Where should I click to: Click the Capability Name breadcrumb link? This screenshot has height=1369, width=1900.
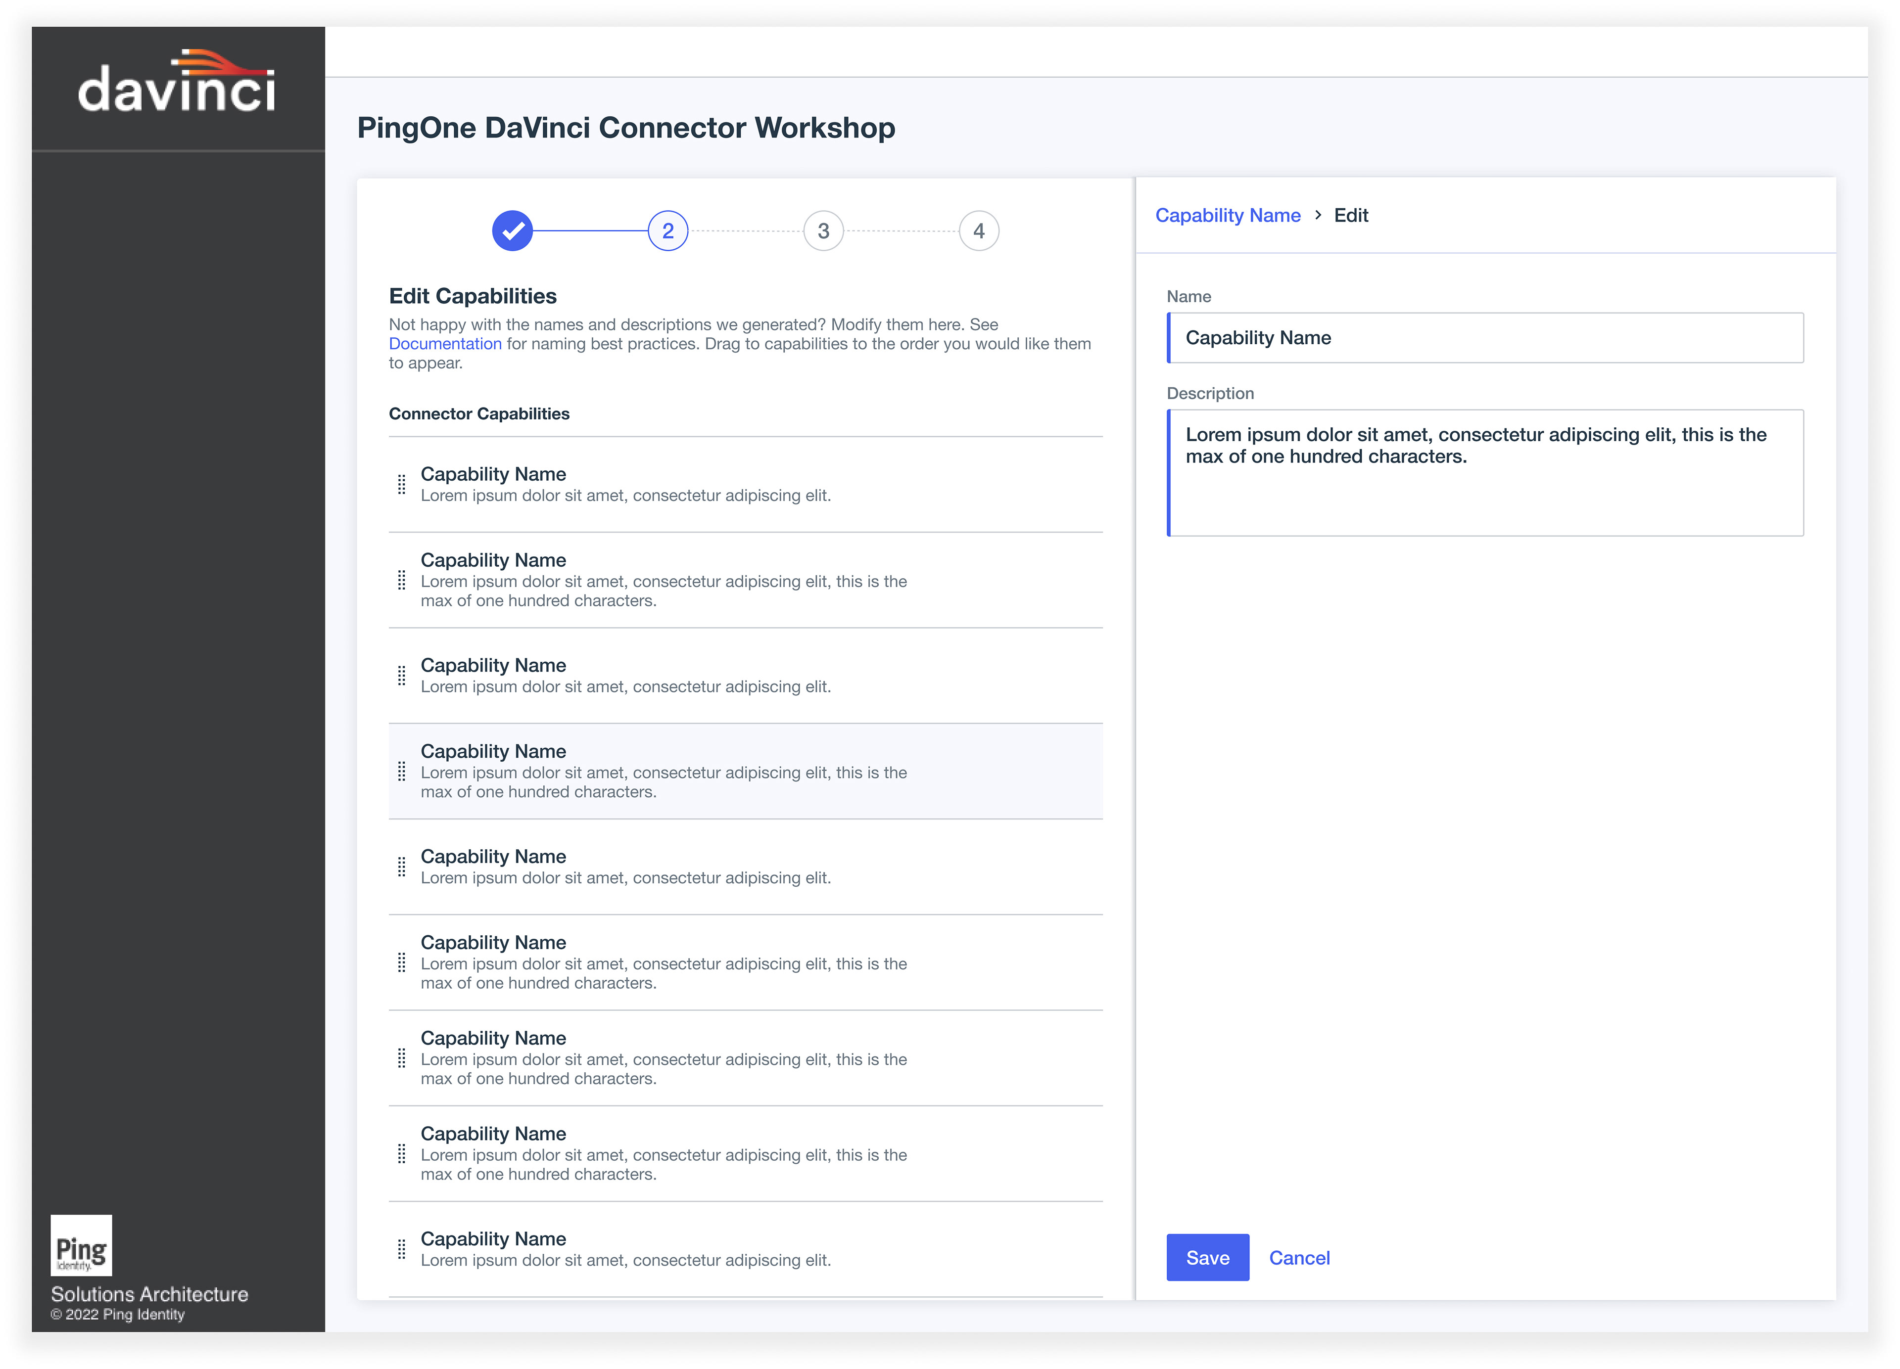click(1227, 215)
